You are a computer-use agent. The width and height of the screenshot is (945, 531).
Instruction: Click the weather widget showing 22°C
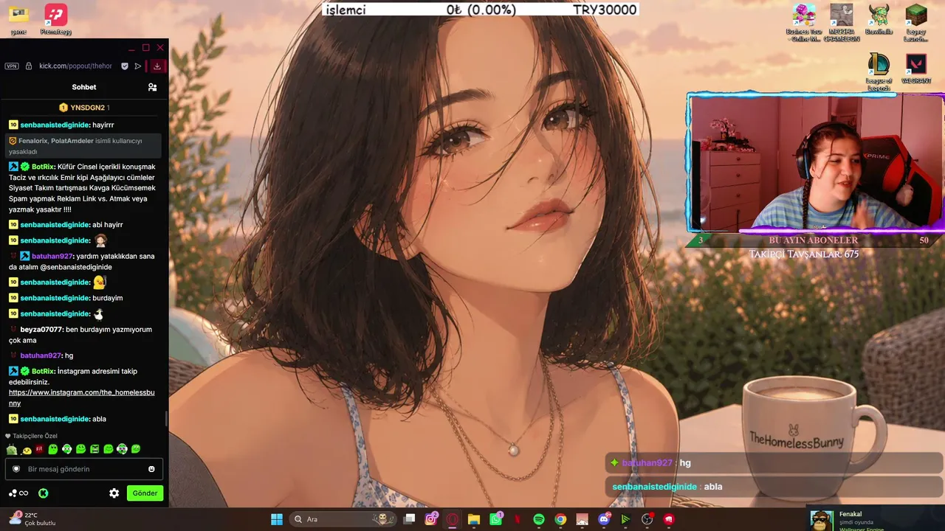click(31, 519)
